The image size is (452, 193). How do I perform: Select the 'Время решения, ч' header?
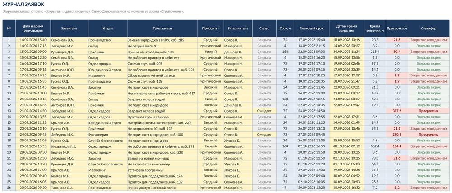pyautogui.click(x=375, y=28)
